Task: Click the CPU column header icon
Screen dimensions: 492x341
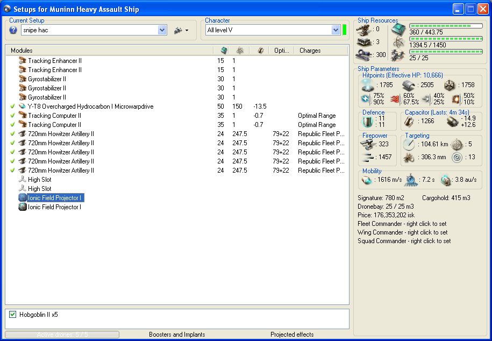Action: tap(224, 51)
